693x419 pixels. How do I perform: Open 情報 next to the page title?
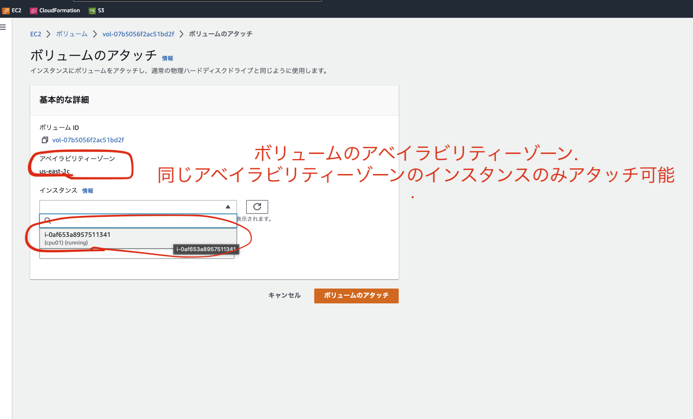(x=167, y=58)
